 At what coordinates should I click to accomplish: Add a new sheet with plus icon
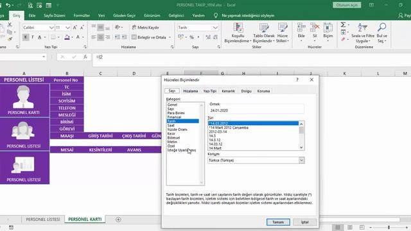coord(118,219)
